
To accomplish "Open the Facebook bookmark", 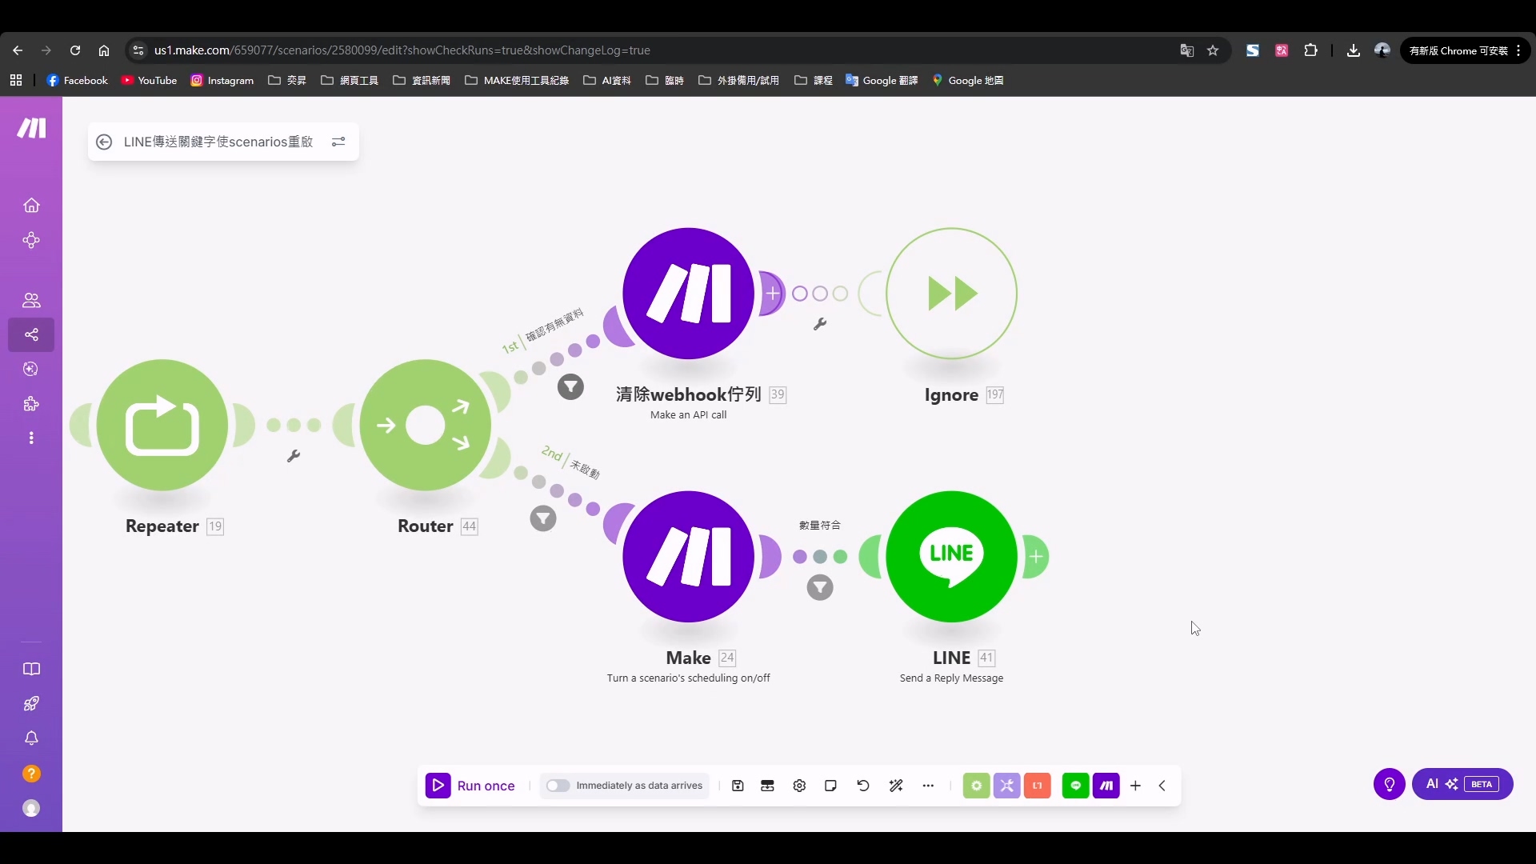I will (77, 80).
